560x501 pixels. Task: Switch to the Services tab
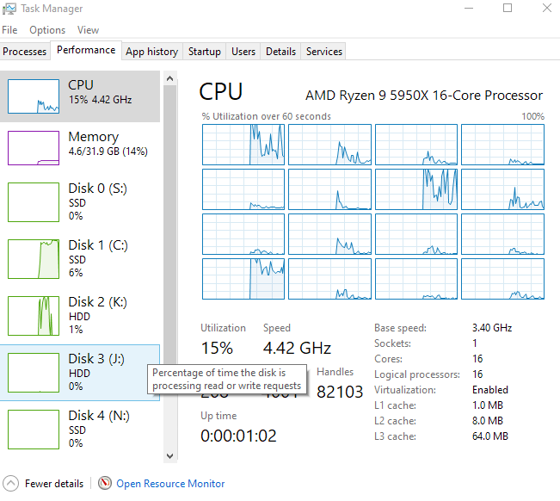(324, 52)
